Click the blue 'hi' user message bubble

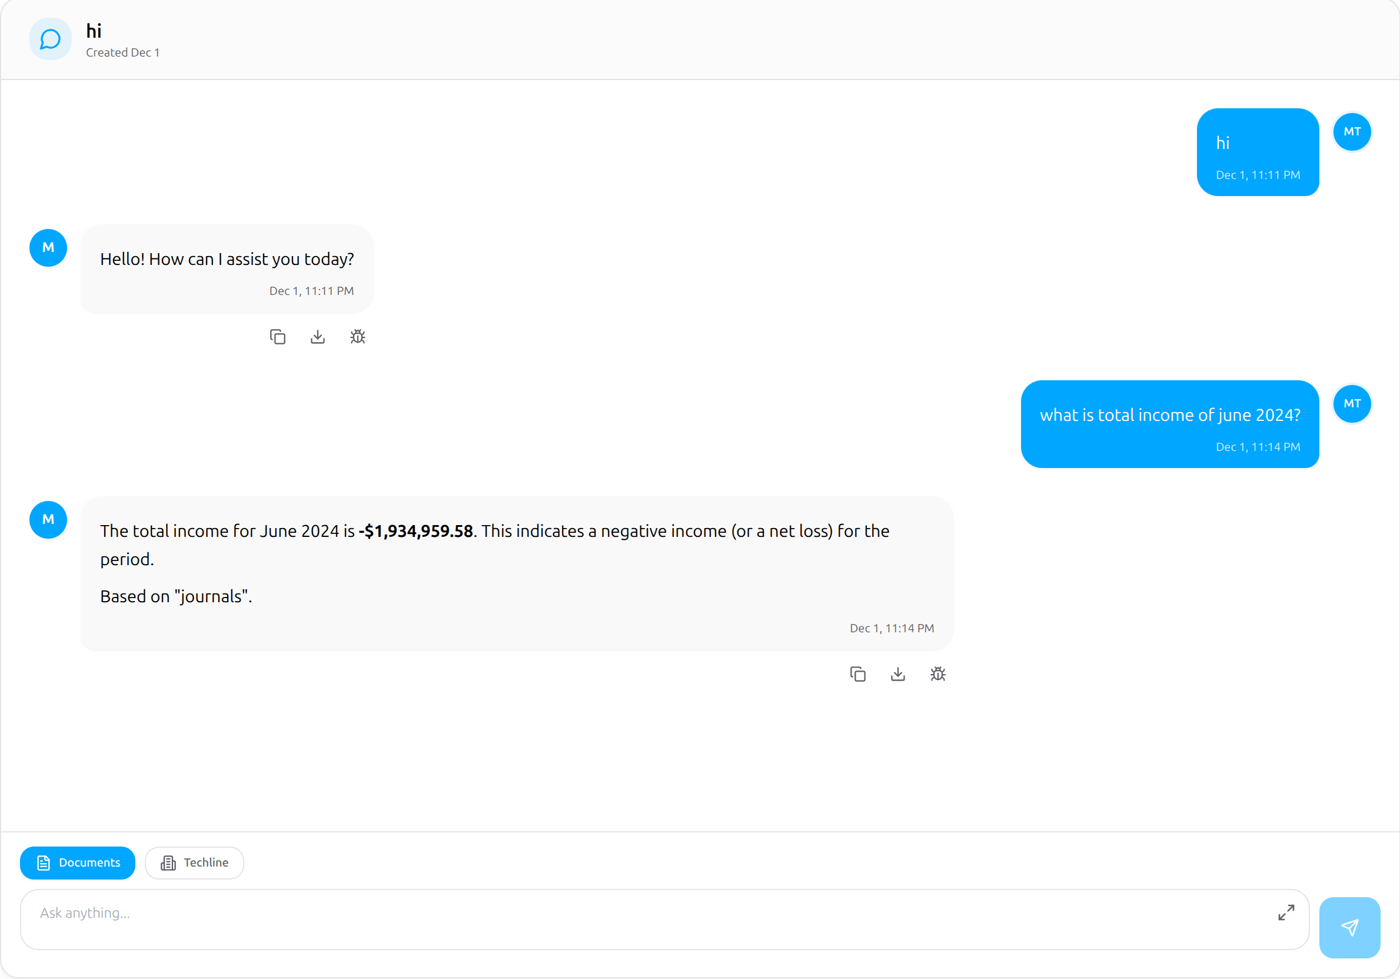[1258, 152]
